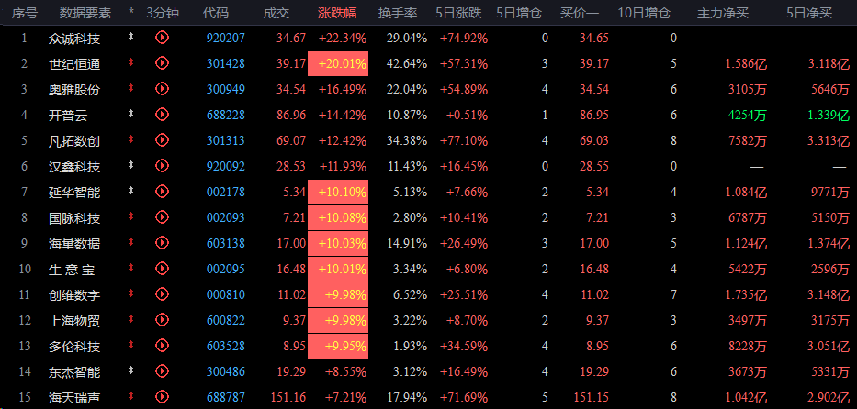Viewport: 857px width, 409px height.
Task: Click the 买价一 column header
Action: tap(580, 13)
